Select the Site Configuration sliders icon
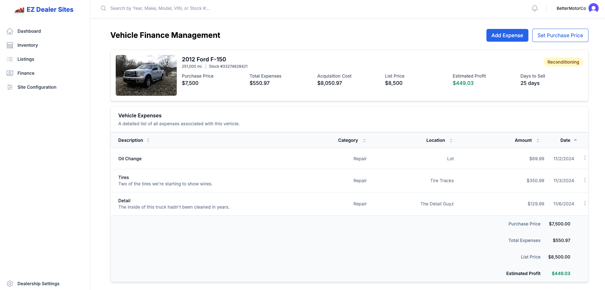This screenshot has height=290, width=605. pos(10,87)
